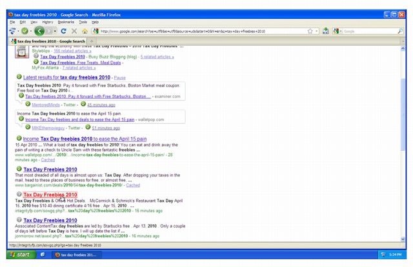Image resolution: width=413 pixels, height=267 pixels.
Task: Click the status bar URL 'integrityfp.com/sovgo.php'
Action: (55, 245)
